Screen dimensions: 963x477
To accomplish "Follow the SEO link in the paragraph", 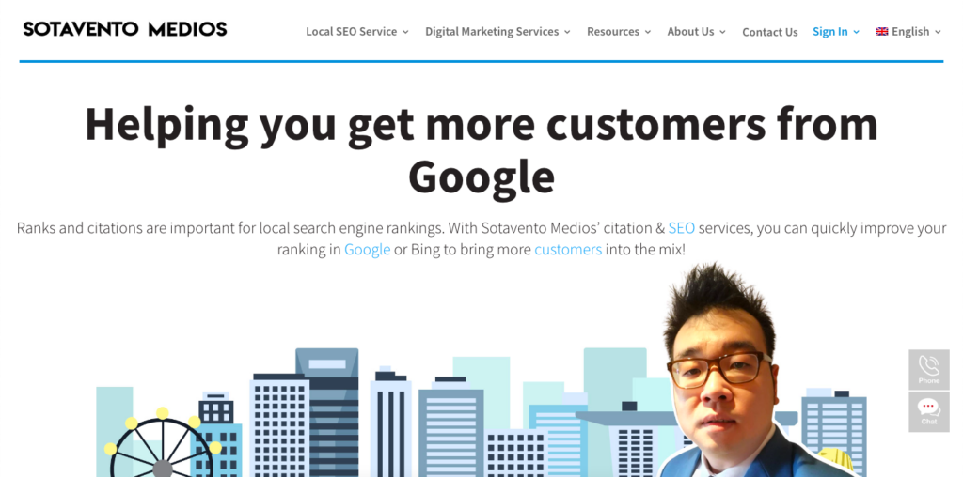I will point(682,228).
